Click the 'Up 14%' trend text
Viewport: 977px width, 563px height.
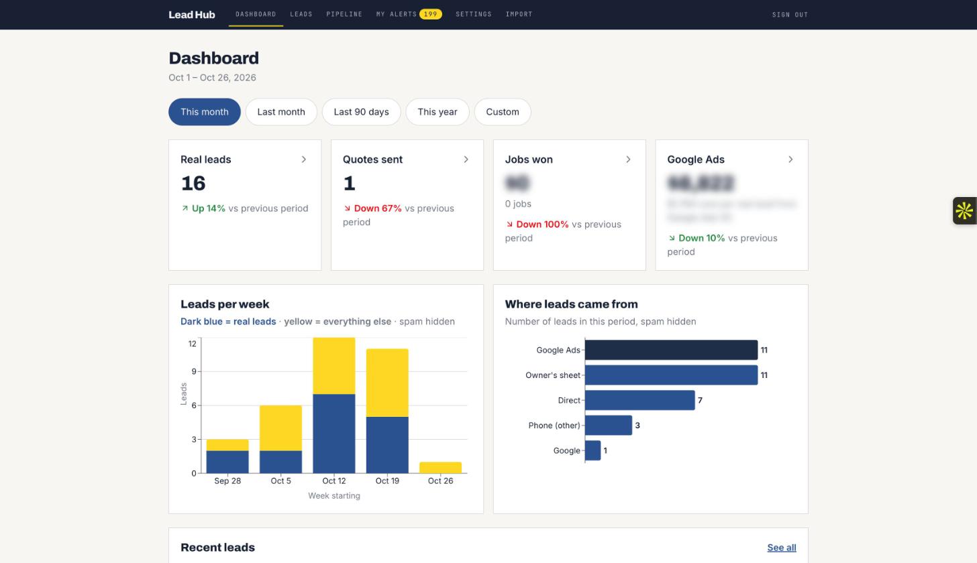[x=209, y=208]
